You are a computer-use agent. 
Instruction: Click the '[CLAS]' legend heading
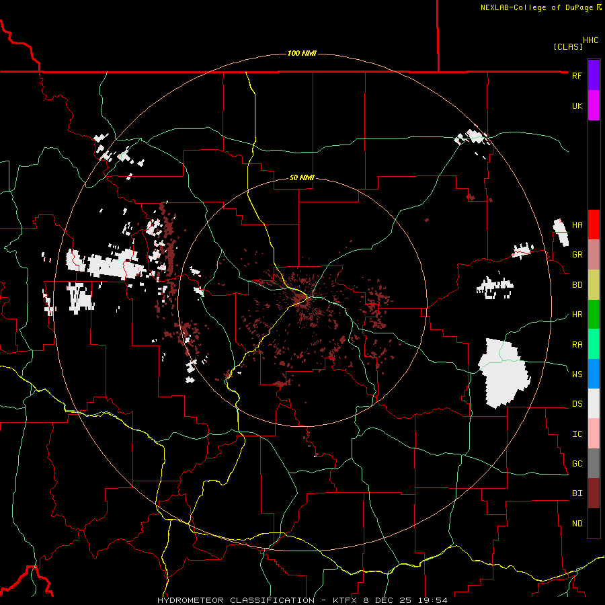point(568,46)
